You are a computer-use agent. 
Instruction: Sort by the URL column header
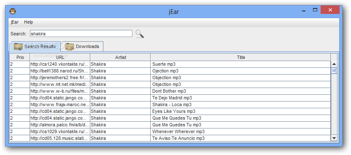(x=60, y=57)
